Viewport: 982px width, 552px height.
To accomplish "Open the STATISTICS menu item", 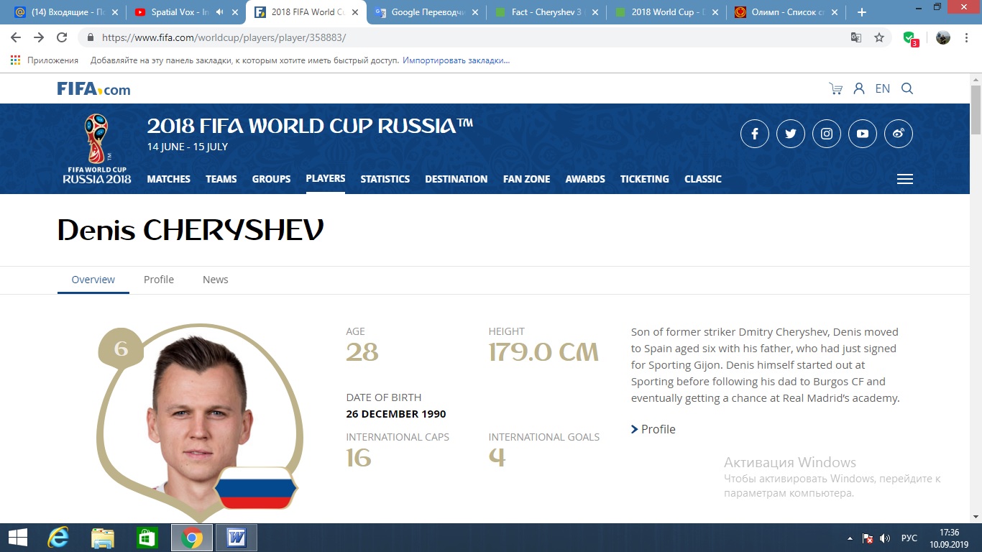I will point(385,179).
